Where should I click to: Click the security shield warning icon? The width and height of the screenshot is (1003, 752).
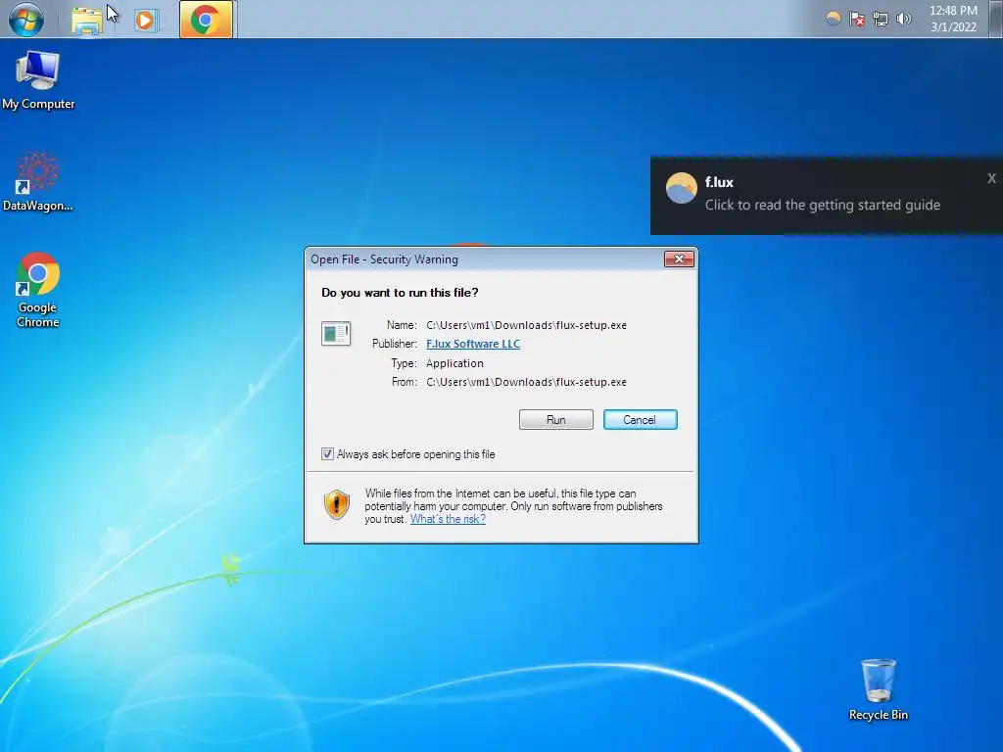(337, 504)
